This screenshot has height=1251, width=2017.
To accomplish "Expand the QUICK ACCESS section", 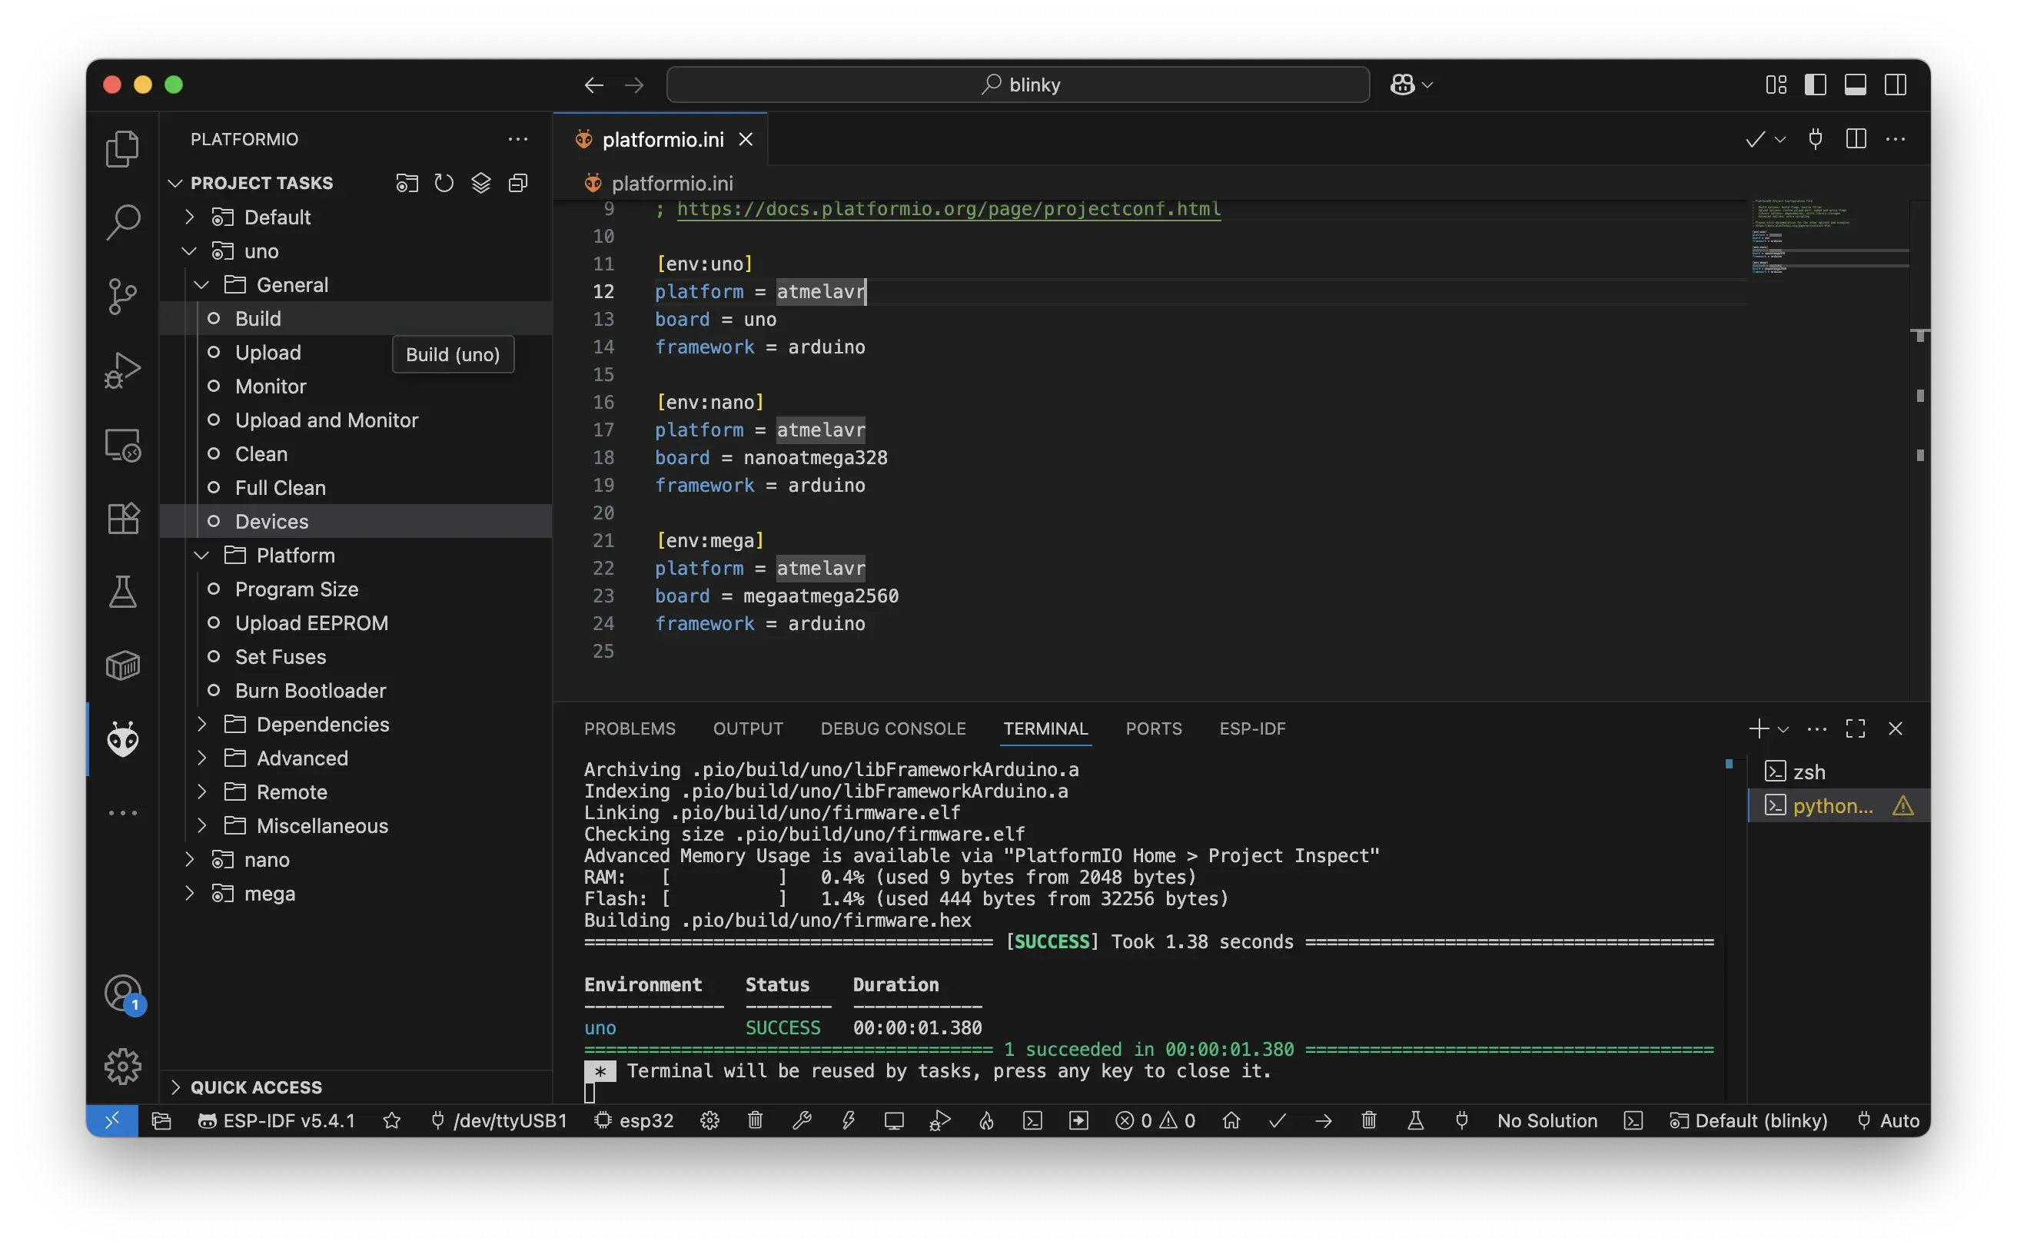I will click(x=256, y=1087).
